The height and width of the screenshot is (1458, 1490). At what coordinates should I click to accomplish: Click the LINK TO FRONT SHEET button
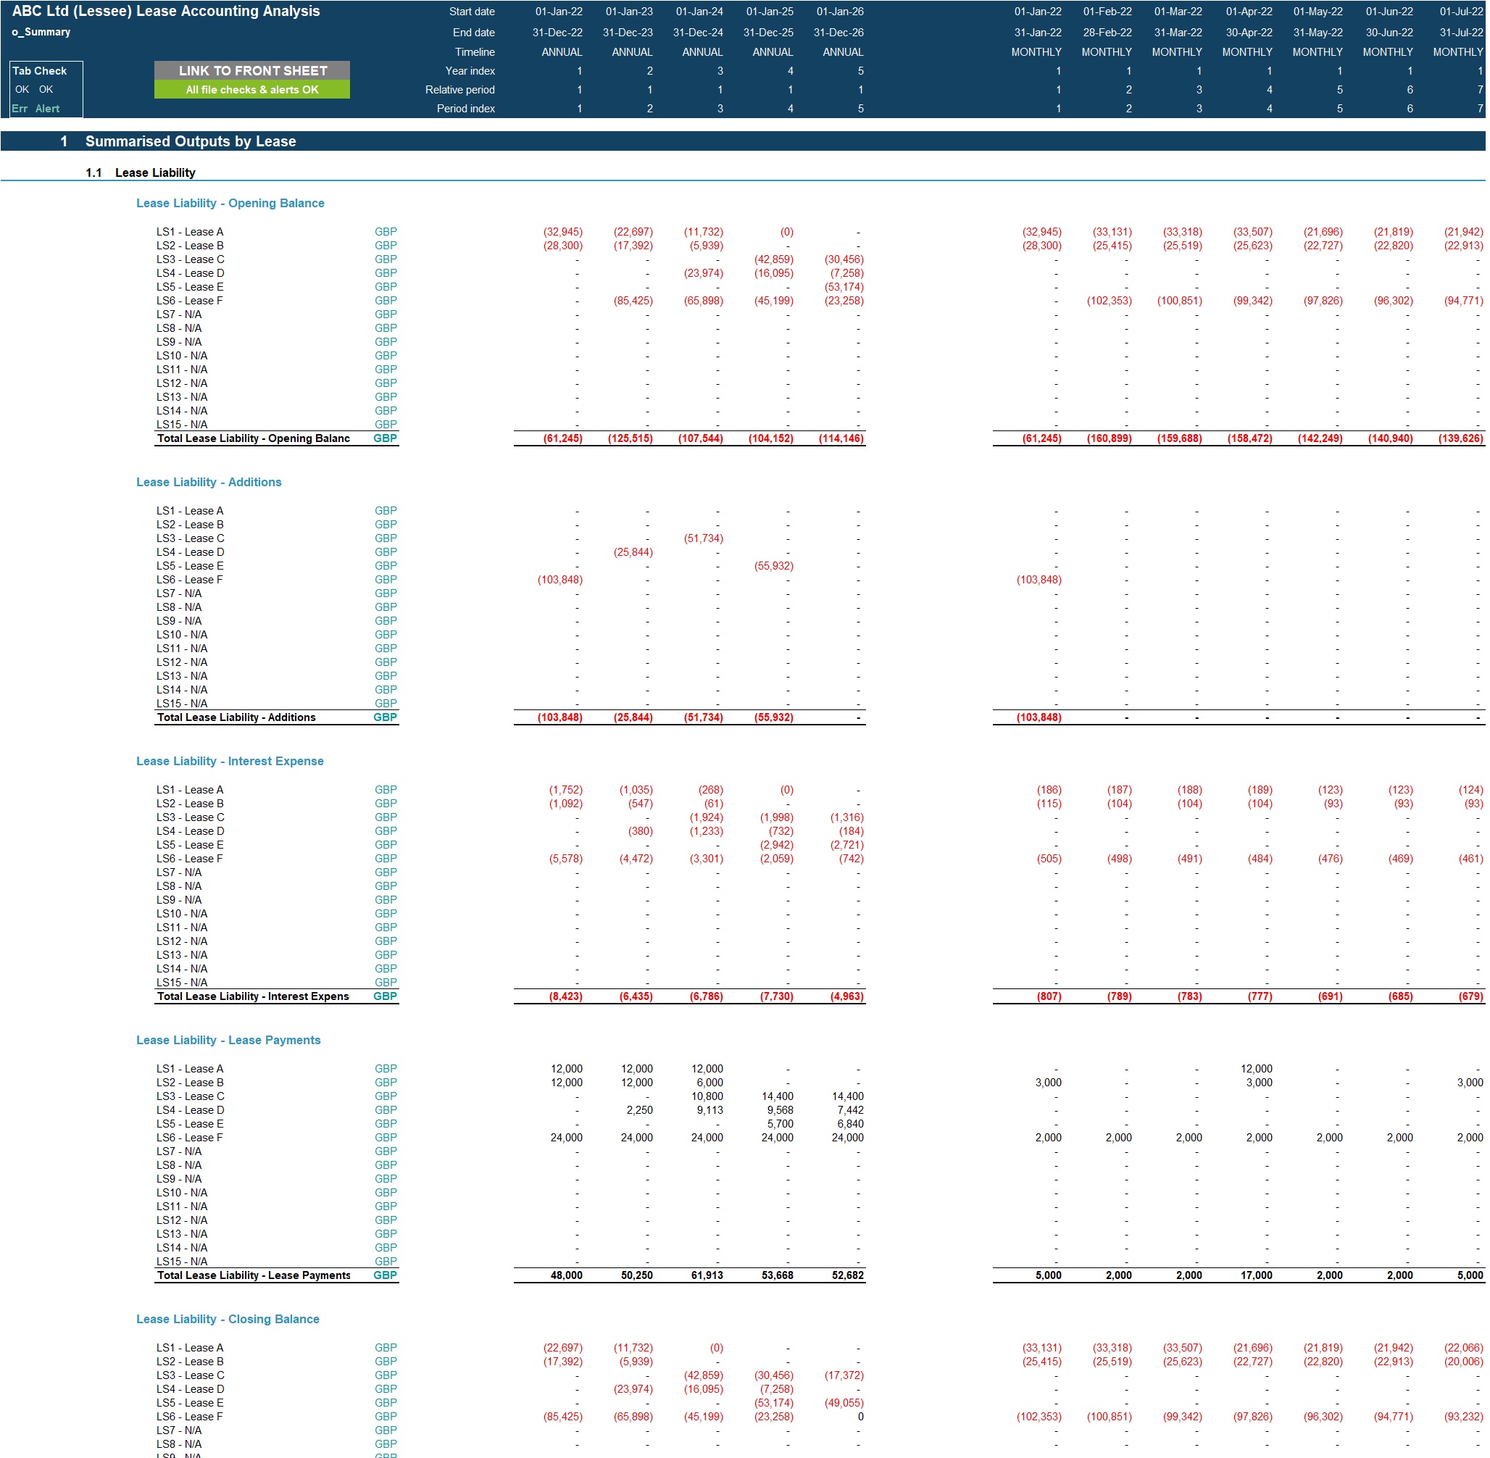pyautogui.click(x=251, y=70)
